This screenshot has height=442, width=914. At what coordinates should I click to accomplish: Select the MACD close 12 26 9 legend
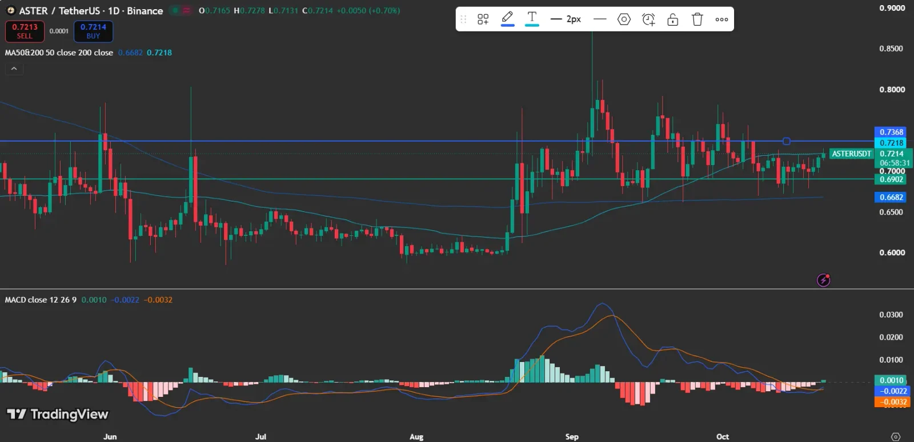pos(41,300)
